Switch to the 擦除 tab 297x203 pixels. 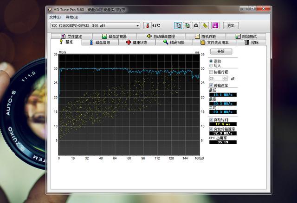(x=252, y=42)
